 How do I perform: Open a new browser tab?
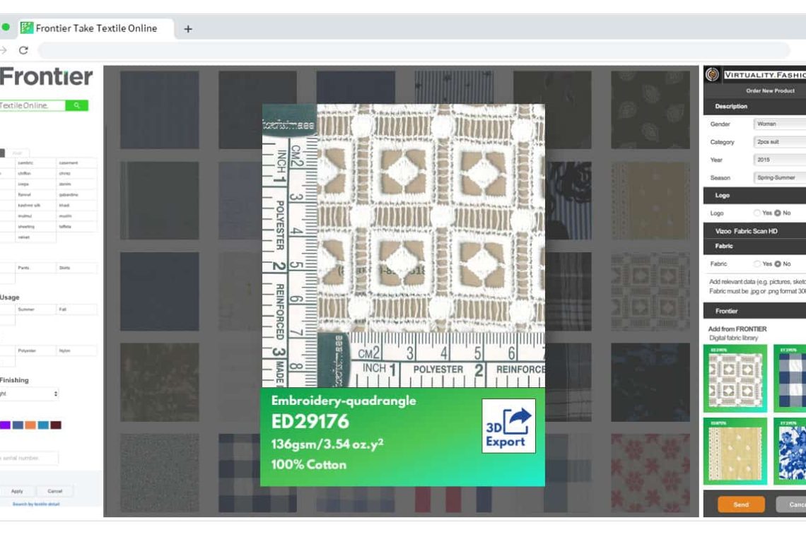click(188, 29)
